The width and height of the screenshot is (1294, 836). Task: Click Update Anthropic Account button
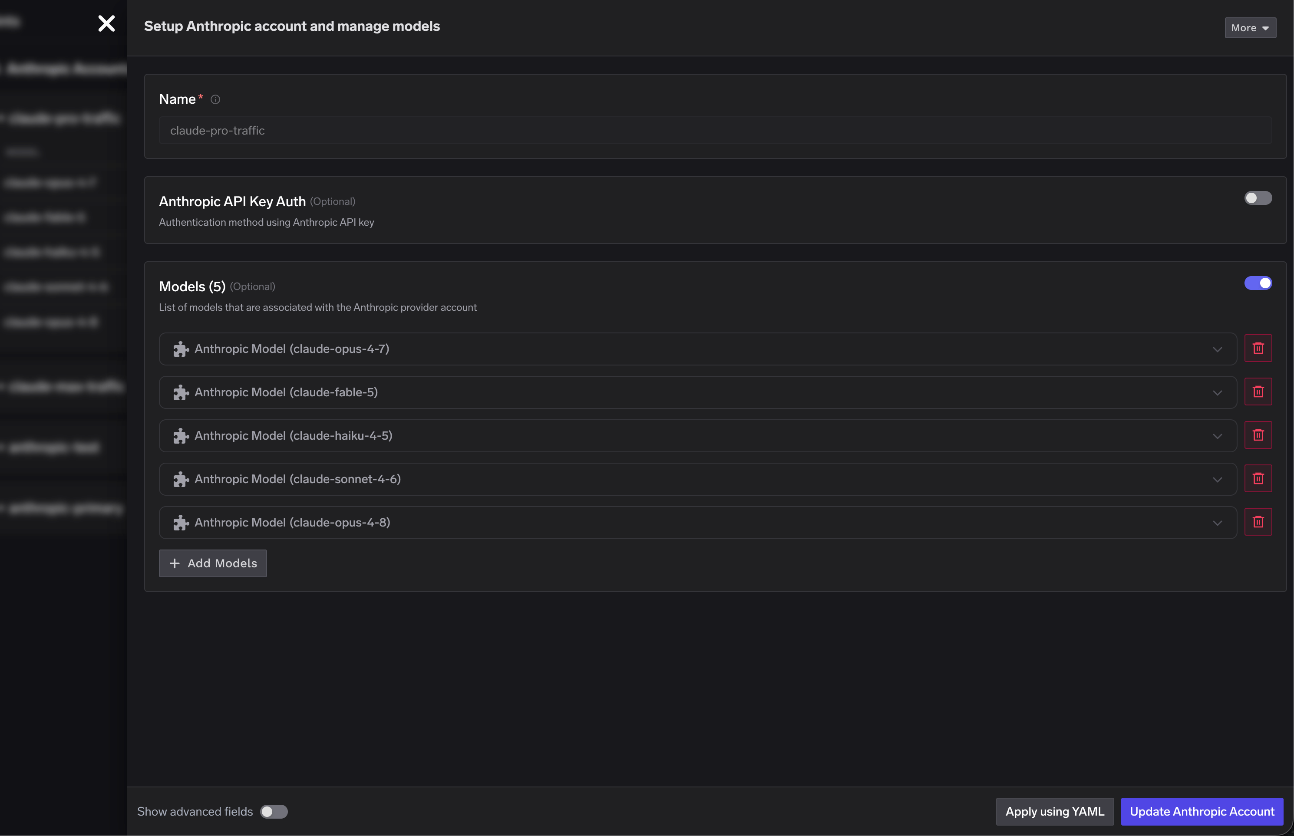[x=1202, y=812]
